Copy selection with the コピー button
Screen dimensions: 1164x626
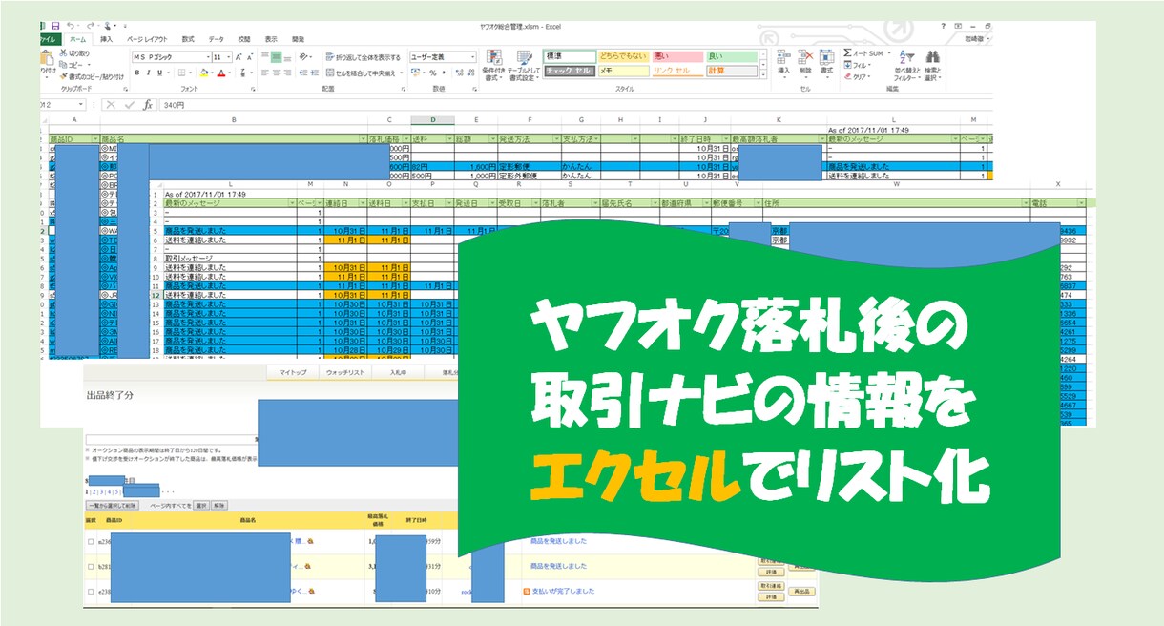(x=71, y=65)
